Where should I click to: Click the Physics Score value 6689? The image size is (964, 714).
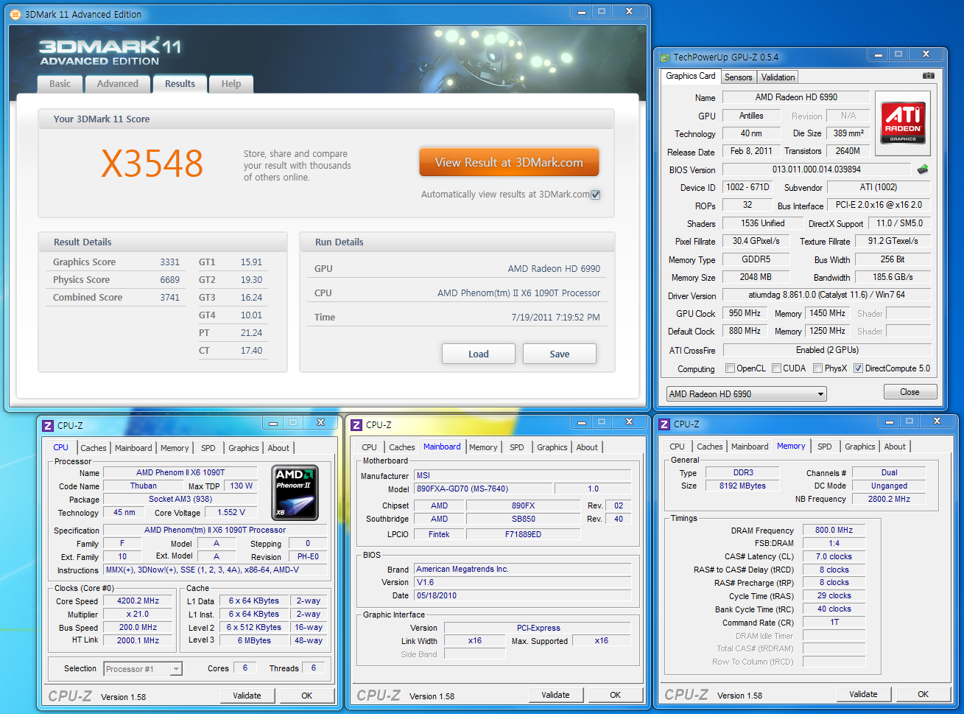click(x=170, y=280)
